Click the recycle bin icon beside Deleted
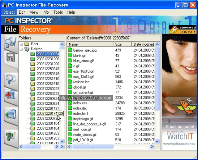This screenshot has height=160, width=198. (27, 49)
